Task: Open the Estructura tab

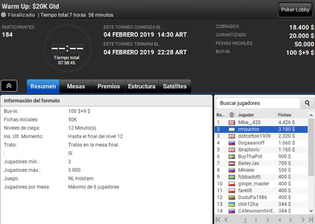Action: [142, 86]
